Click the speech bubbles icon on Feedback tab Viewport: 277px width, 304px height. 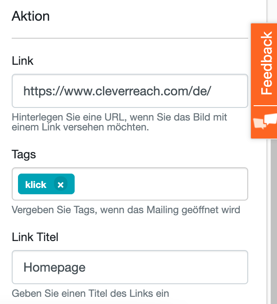[265, 121]
